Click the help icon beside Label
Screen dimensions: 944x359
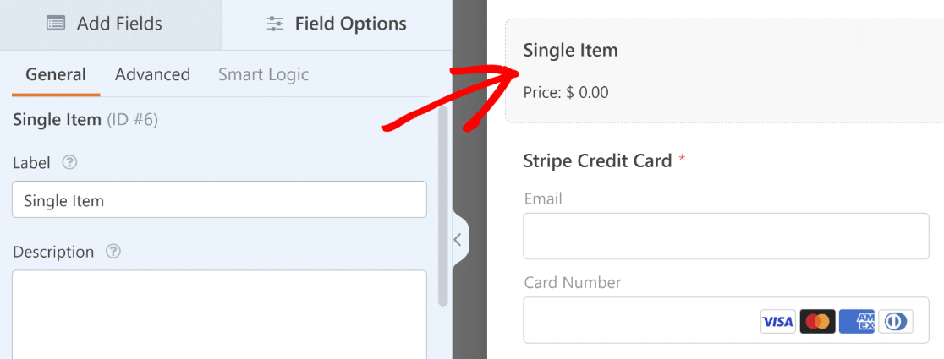pos(70,162)
